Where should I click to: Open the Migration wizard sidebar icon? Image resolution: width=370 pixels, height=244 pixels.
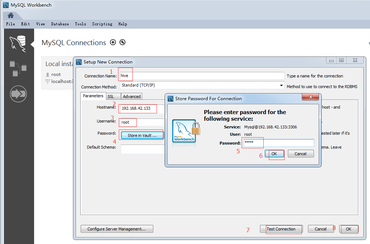pyautogui.click(x=18, y=94)
